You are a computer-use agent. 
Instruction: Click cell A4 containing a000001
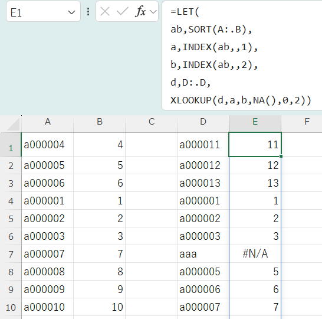tap(47, 201)
